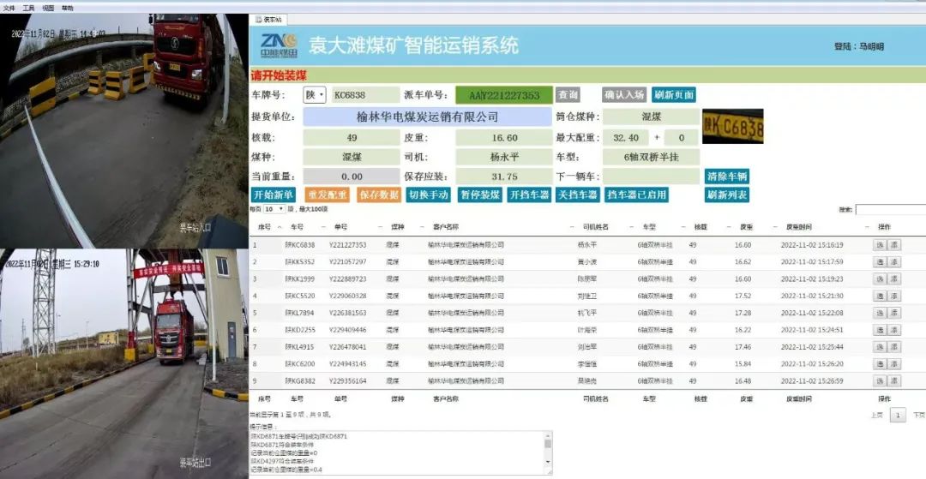
Task: Expand the 陕 province prefix dropdown
Action: click(315, 94)
